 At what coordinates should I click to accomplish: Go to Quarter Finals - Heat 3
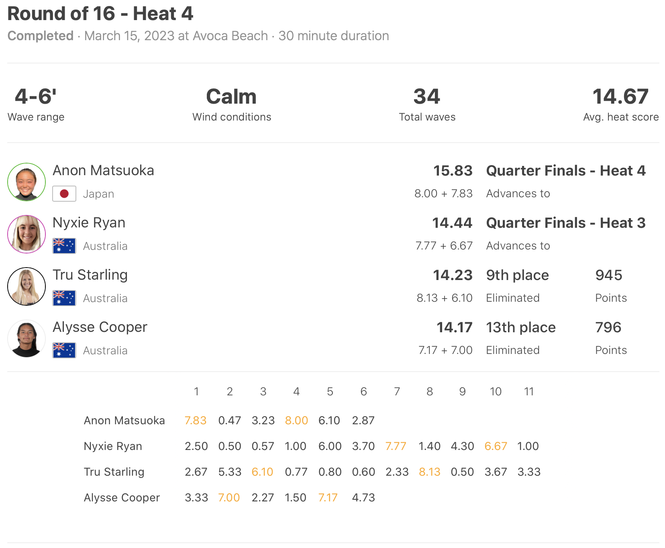(x=565, y=223)
